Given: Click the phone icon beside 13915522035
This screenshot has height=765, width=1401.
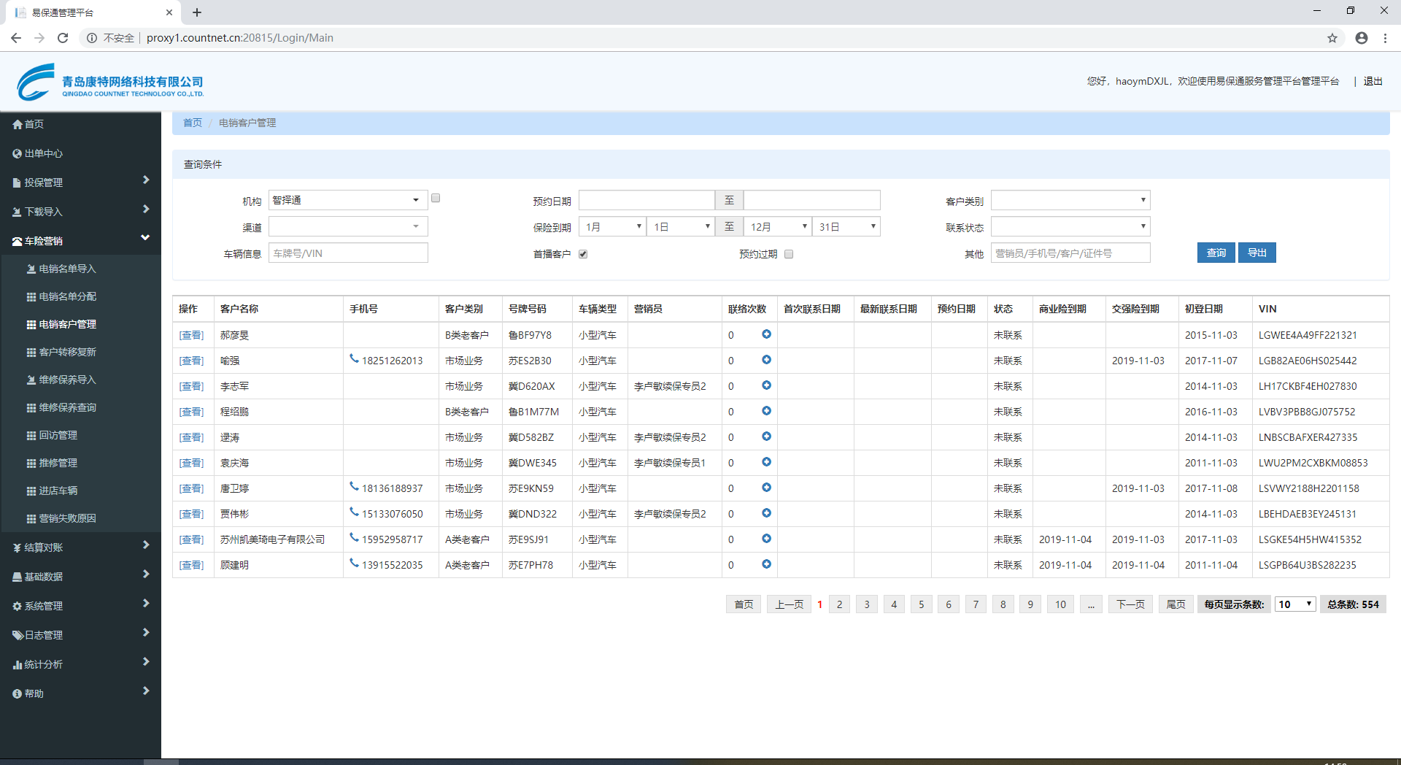Looking at the screenshot, I should pos(354,564).
